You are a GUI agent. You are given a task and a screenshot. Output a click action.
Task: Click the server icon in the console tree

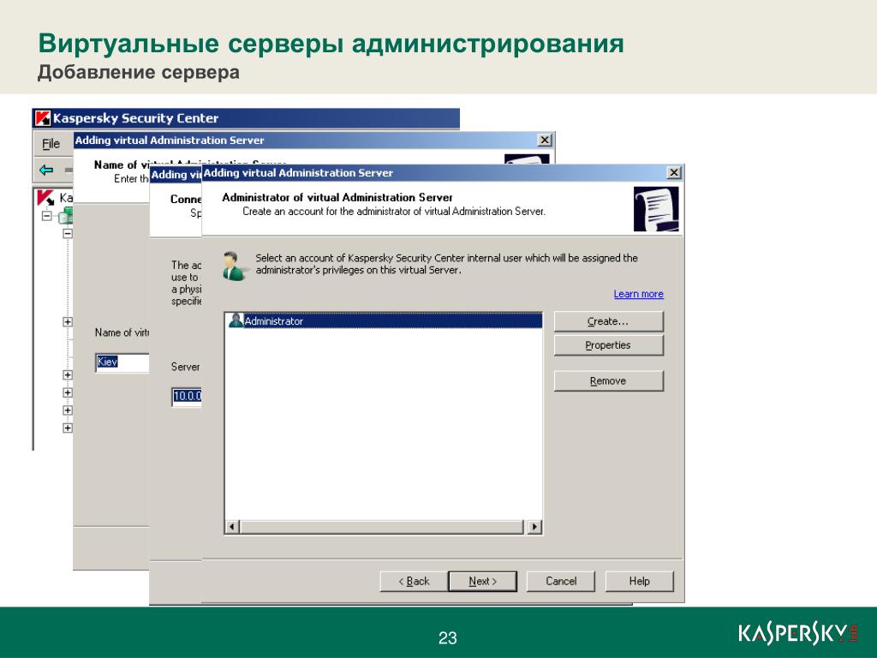click(x=66, y=215)
